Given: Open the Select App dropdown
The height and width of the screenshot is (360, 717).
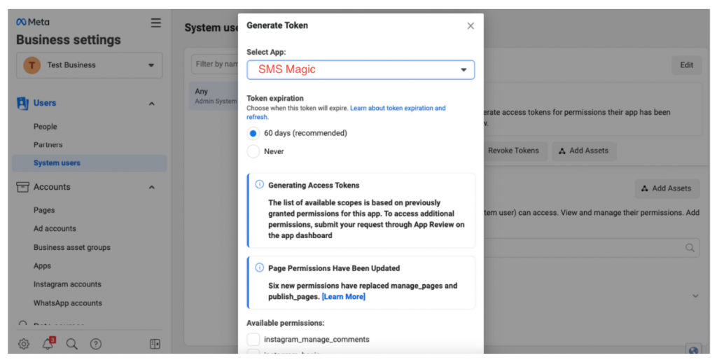Looking at the screenshot, I should coord(361,69).
